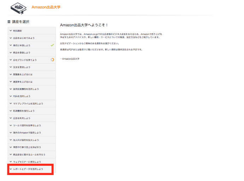Click chevron next to 注文を管理しよう

point(11,67)
